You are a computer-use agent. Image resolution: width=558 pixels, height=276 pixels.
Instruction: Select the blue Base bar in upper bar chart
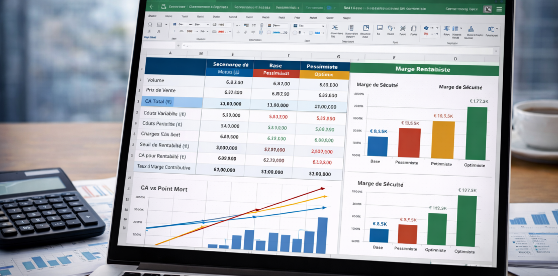click(x=378, y=147)
